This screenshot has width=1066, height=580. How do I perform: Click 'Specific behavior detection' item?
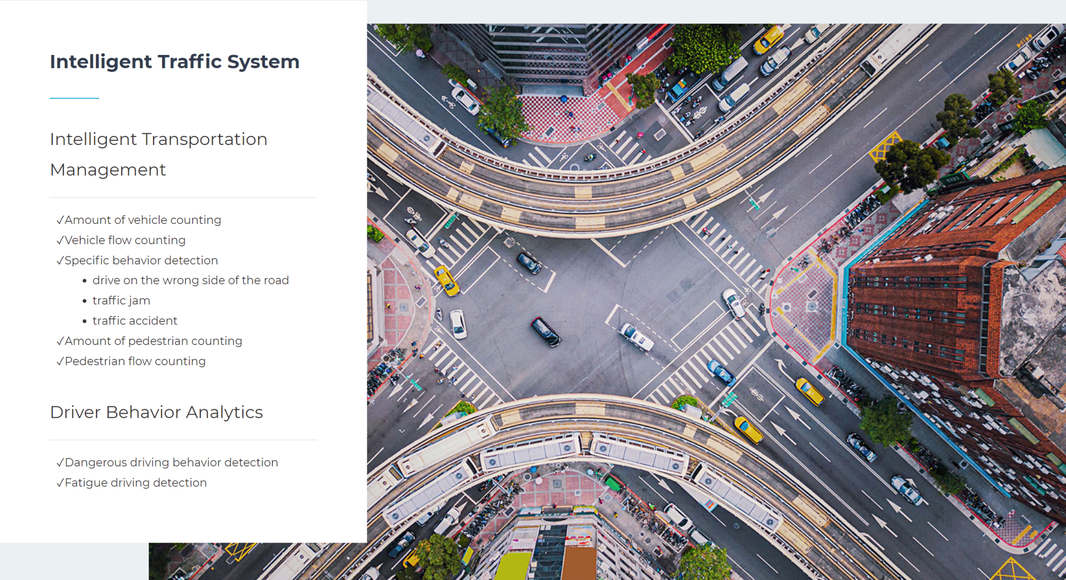[137, 260]
